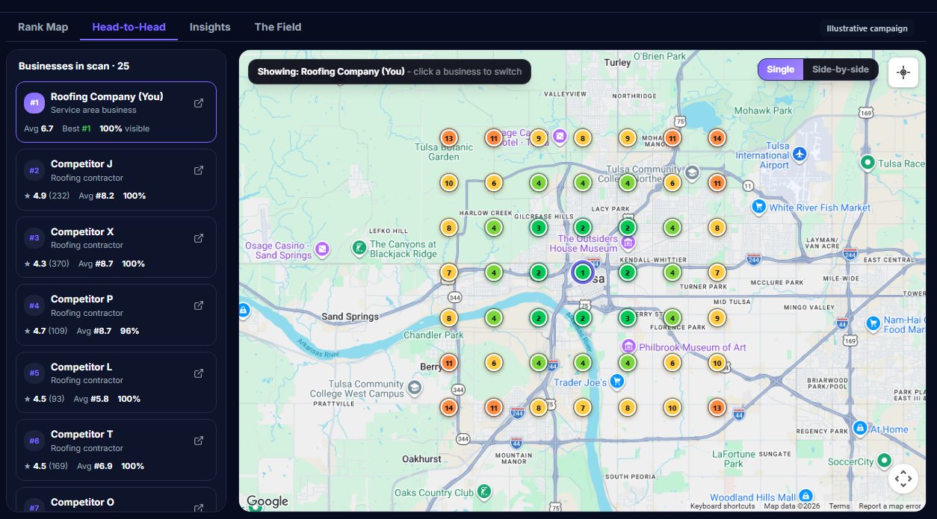This screenshot has height=519, width=937.
Task: Select the Competitor X business card
Action: click(x=116, y=247)
